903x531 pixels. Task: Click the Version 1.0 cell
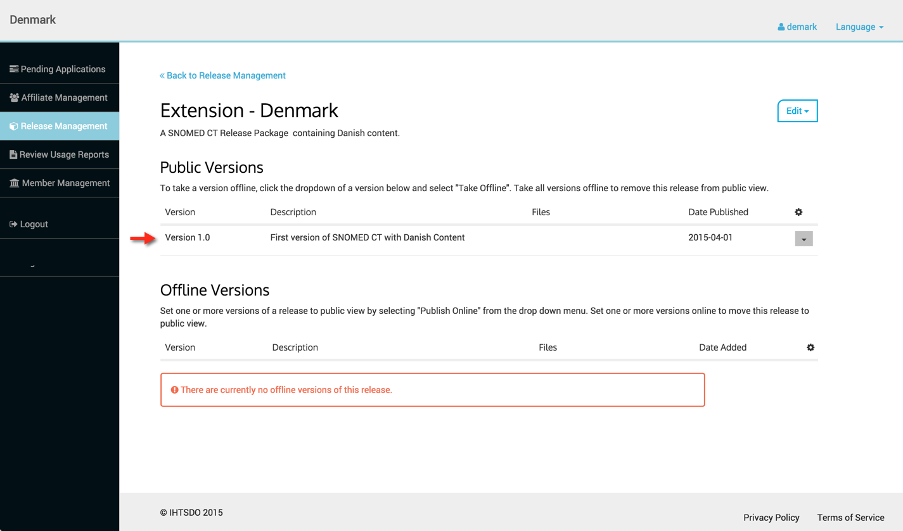point(188,237)
